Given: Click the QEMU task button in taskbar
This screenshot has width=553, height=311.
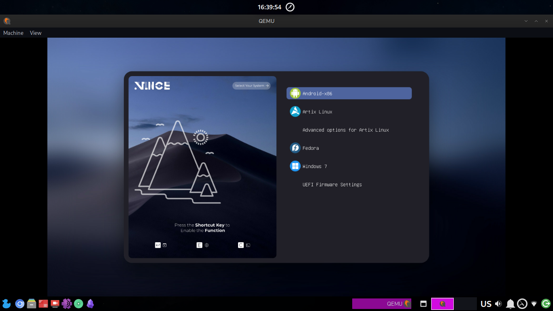Looking at the screenshot, I should [382, 304].
